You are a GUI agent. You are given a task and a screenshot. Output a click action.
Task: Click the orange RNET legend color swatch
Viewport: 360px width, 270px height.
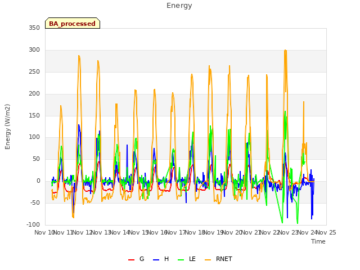[x=208, y=260]
